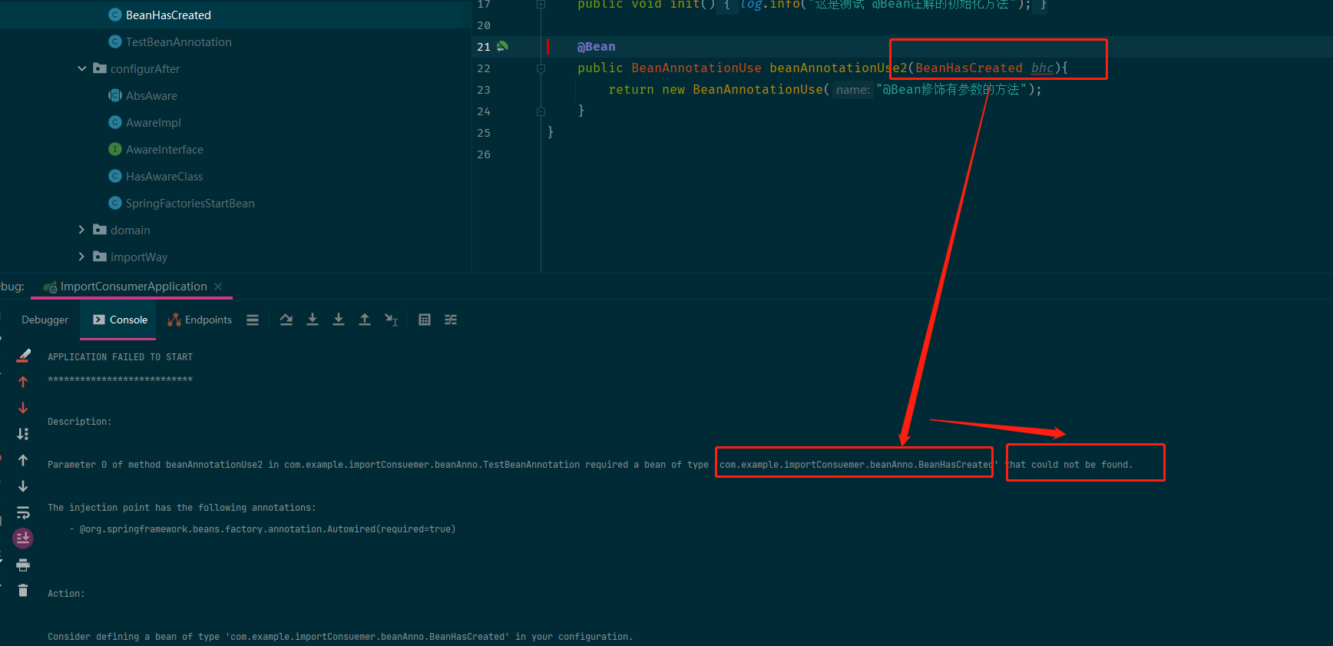This screenshot has height=646, width=1333.
Task: Click the 'Action:' console line
Action: click(66, 594)
